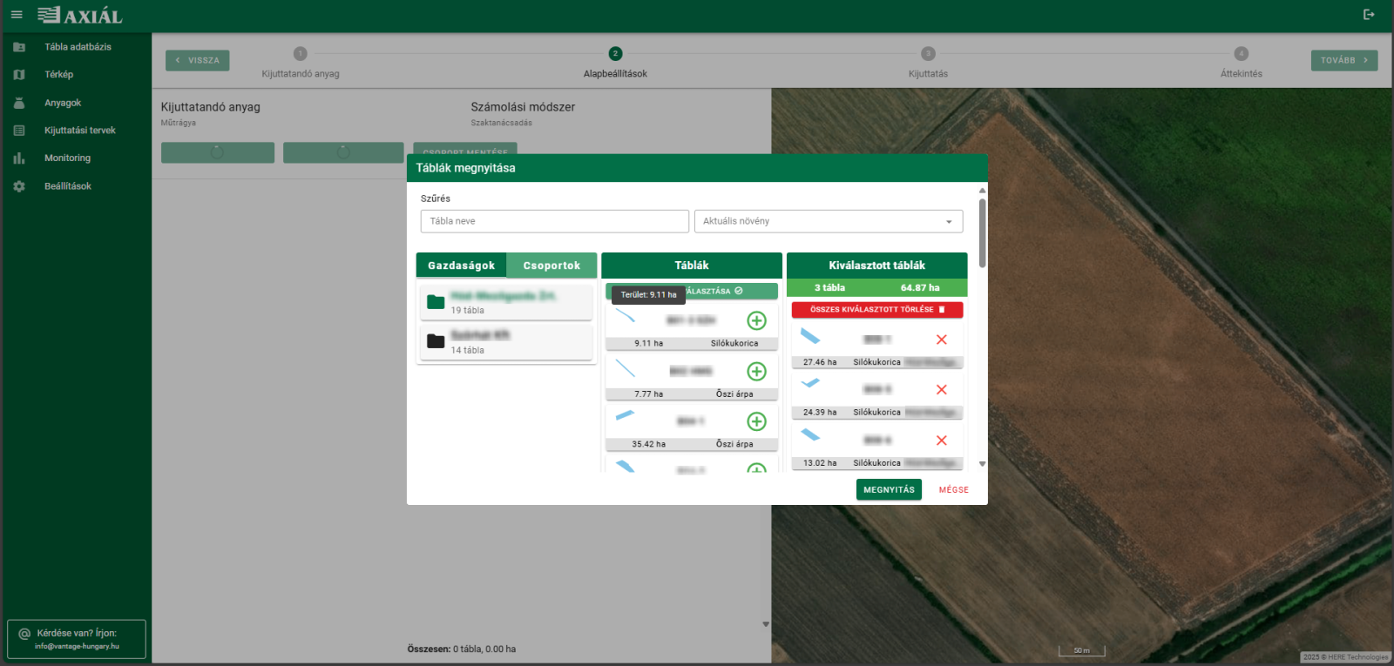Click the Monitoring bar chart icon
The height and width of the screenshot is (666, 1394).
tap(19, 158)
